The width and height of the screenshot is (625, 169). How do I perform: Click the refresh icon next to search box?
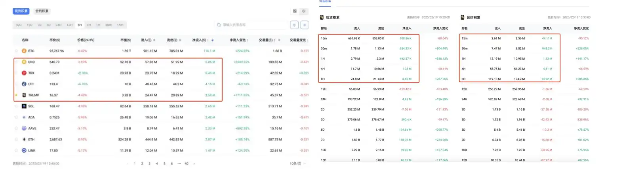tap(294, 25)
